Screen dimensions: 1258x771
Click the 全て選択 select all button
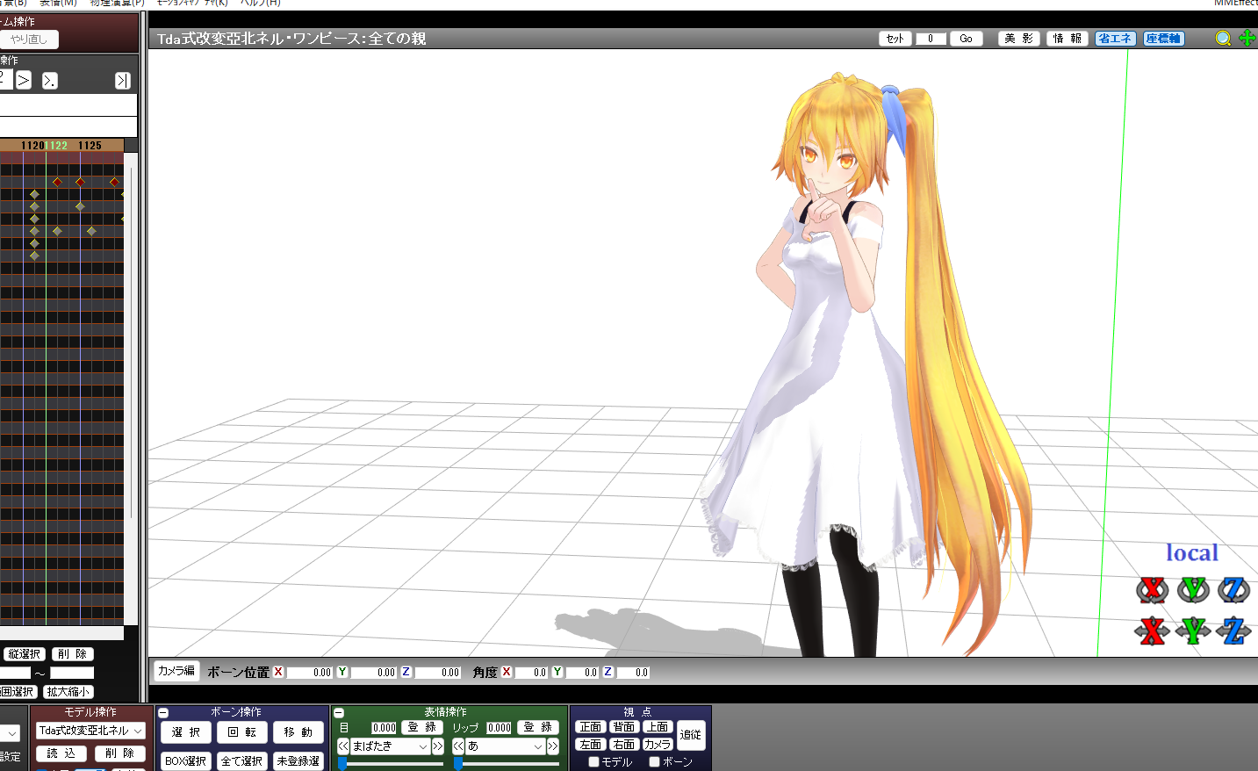coord(242,761)
